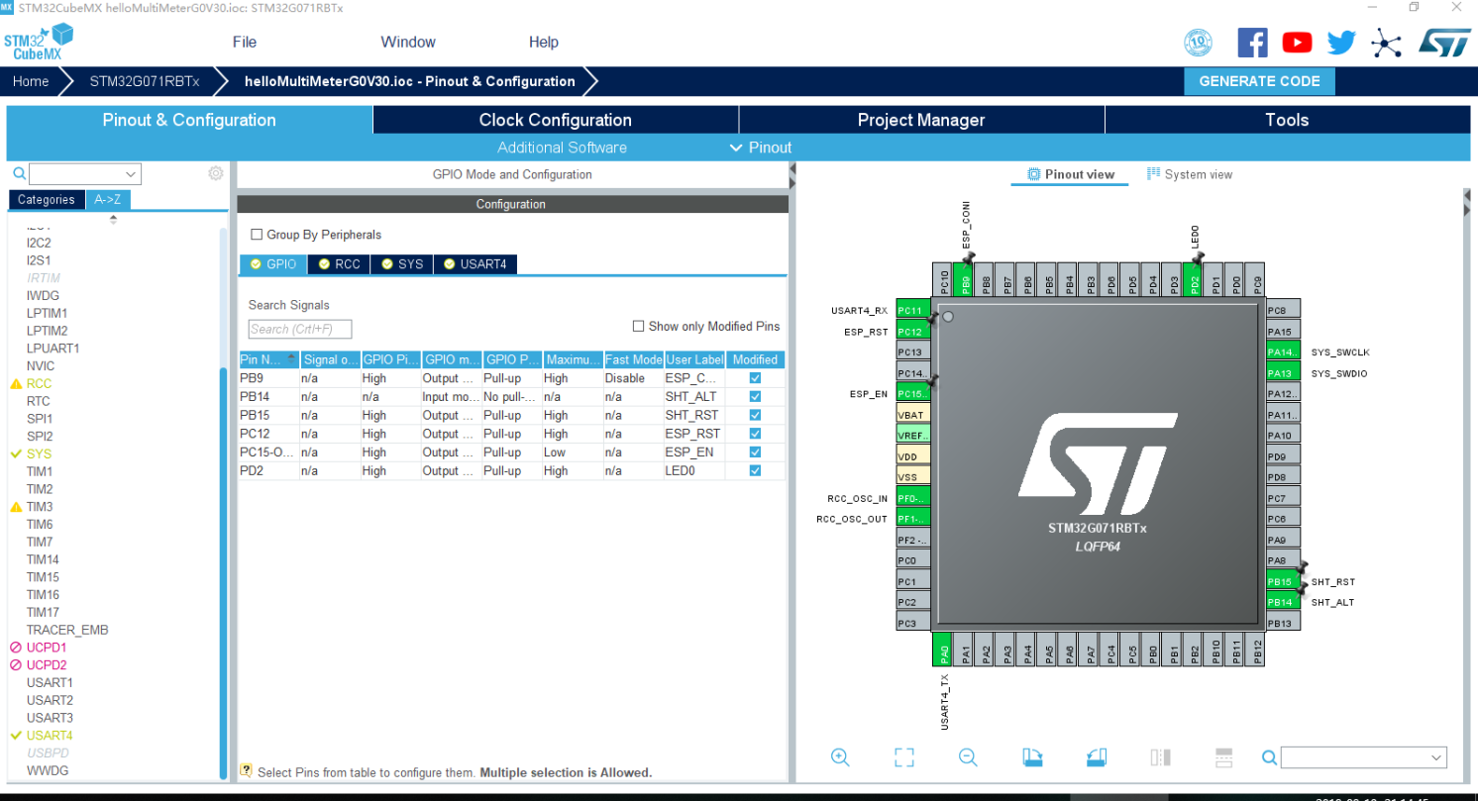1478x801 pixels.
Task: Toggle Modified checkbox for PC15 row
Action: click(x=755, y=451)
